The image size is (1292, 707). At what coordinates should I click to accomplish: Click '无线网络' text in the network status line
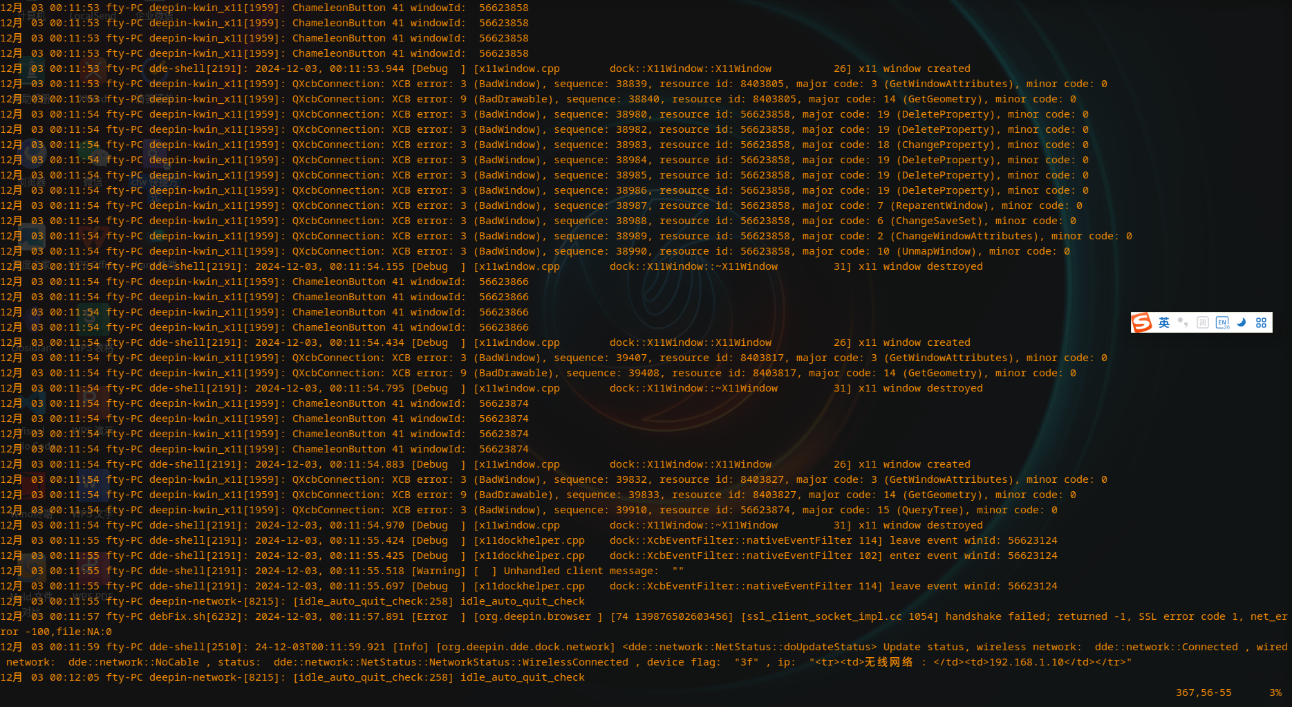[889, 662]
